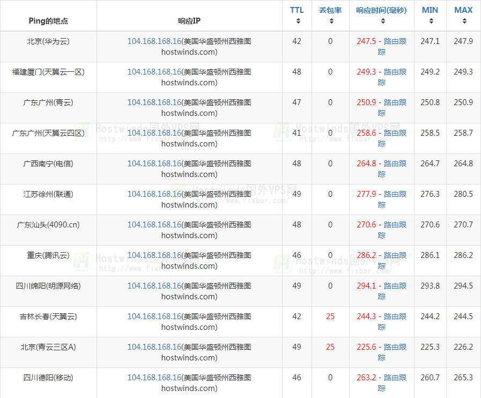The width and height of the screenshot is (481, 398).
Task: Sort by TTL column arrows
Action: pyautogui.click(x=298, y=21)
